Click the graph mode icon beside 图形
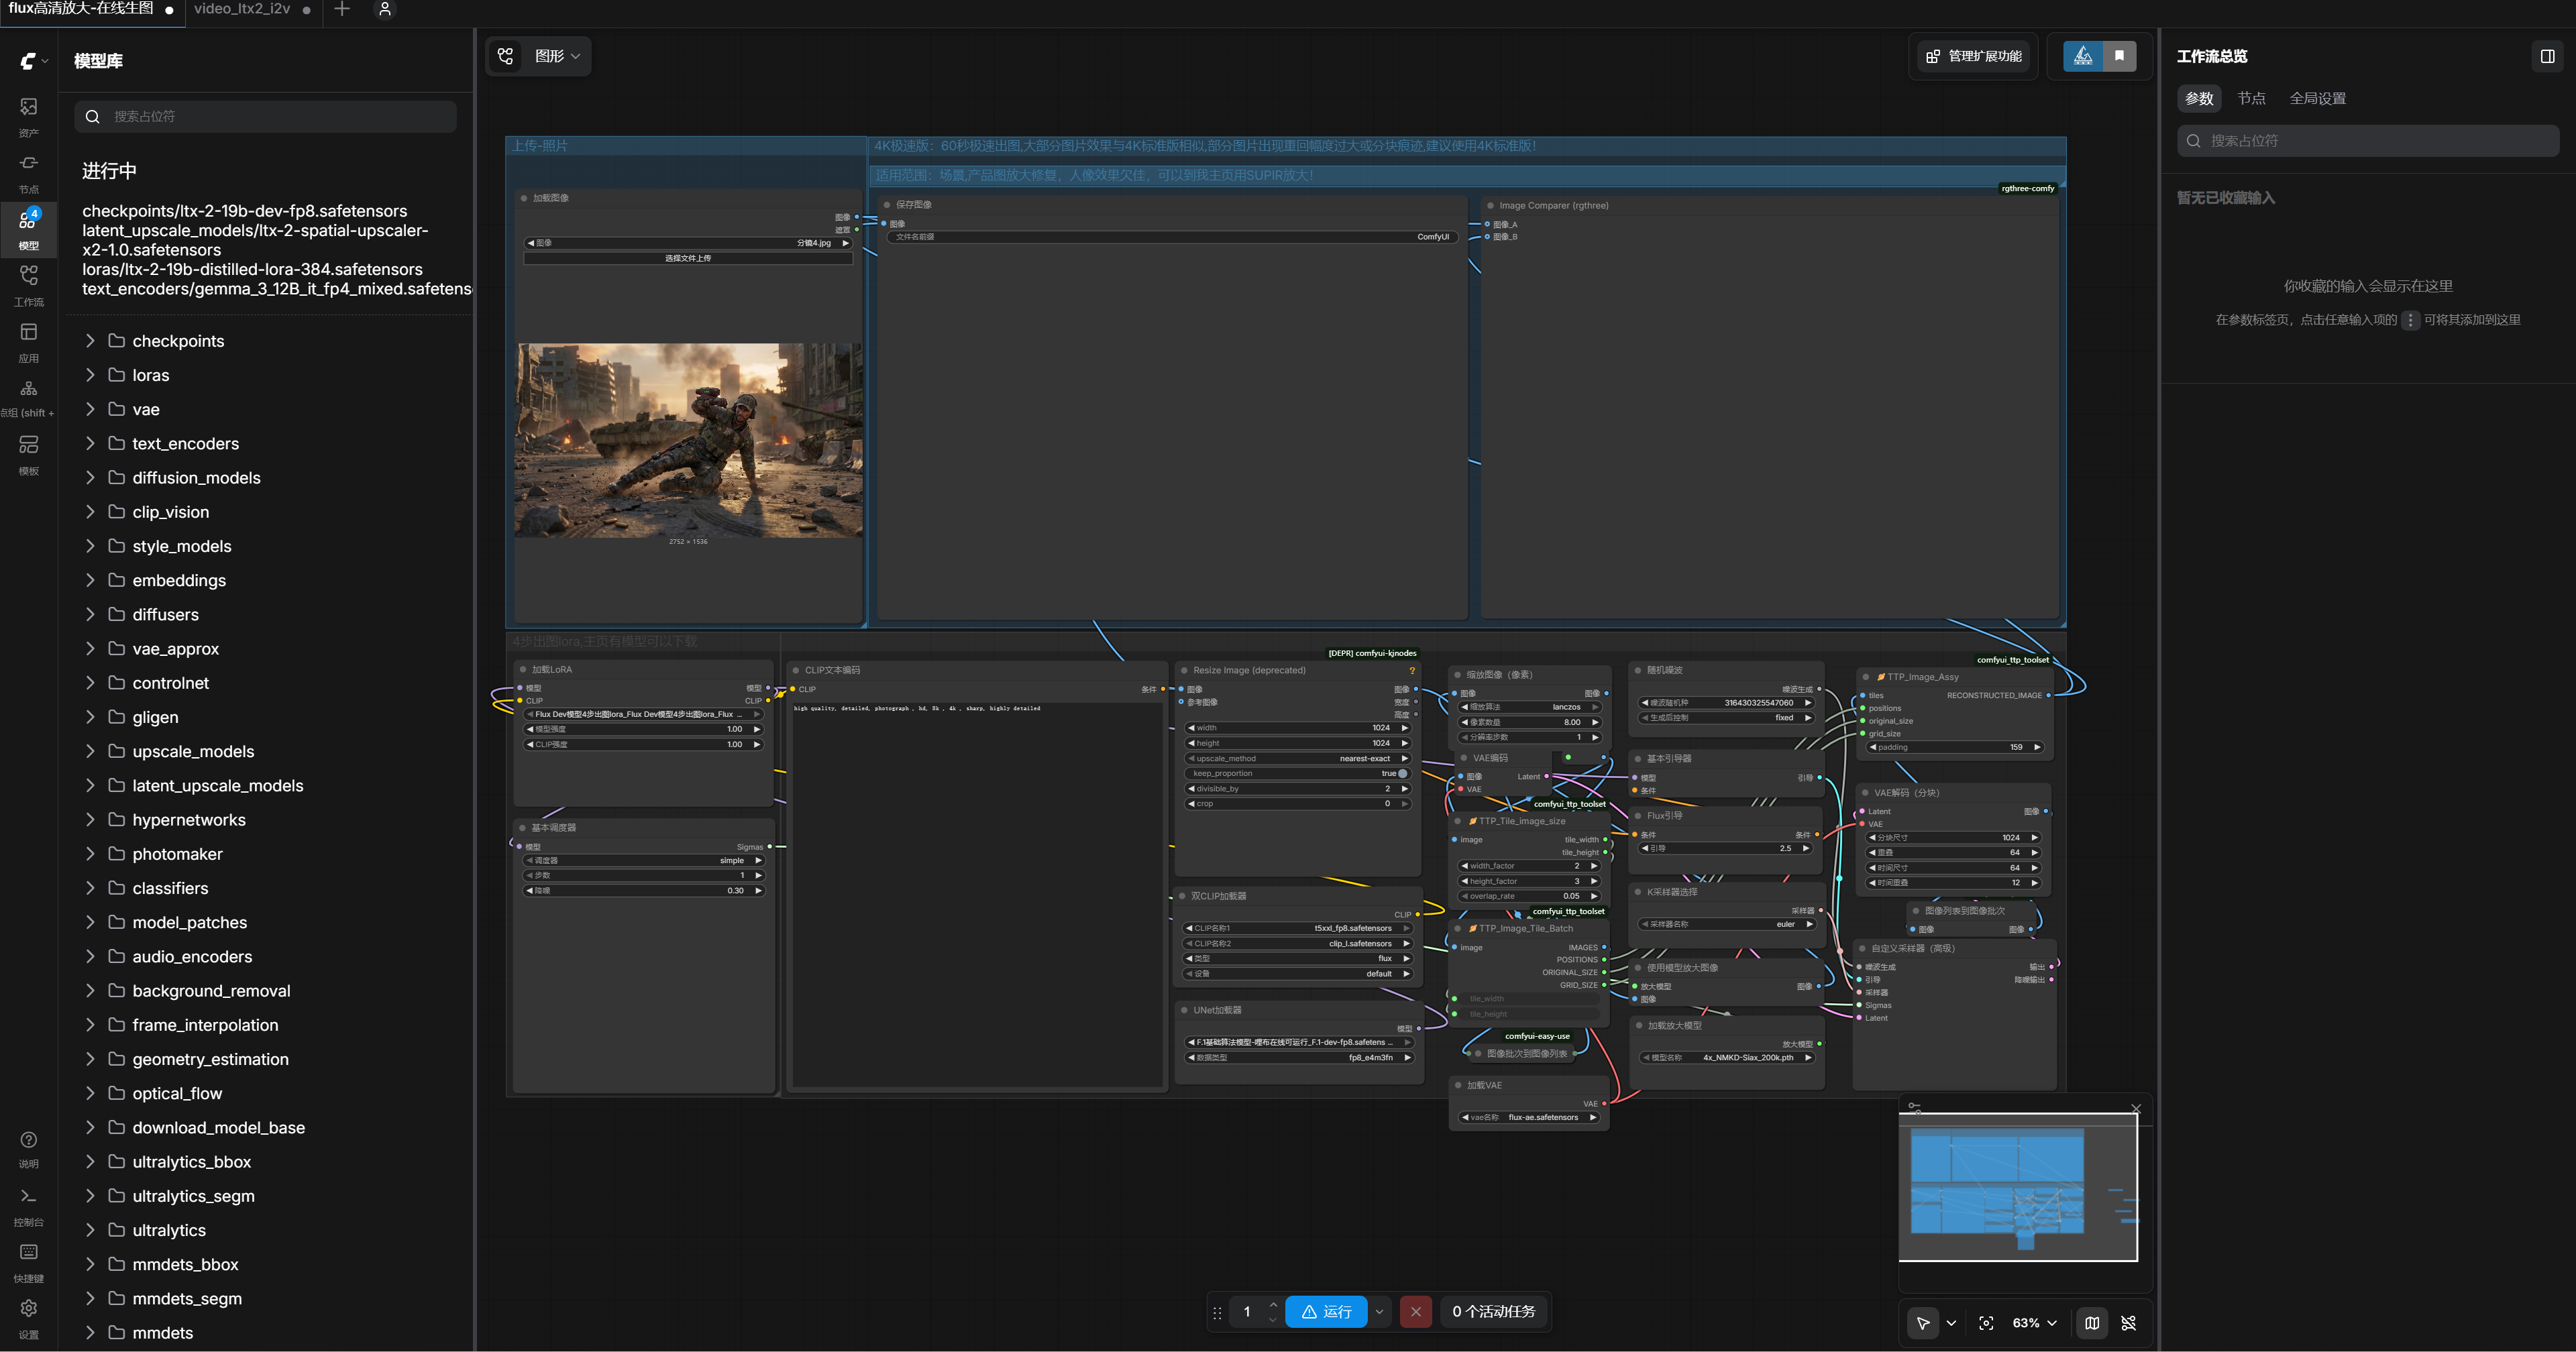2576x1352 pixels. [x=506, y=56]
